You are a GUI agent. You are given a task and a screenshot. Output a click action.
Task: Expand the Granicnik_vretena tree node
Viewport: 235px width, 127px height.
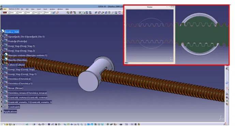(x=2, y=97)
